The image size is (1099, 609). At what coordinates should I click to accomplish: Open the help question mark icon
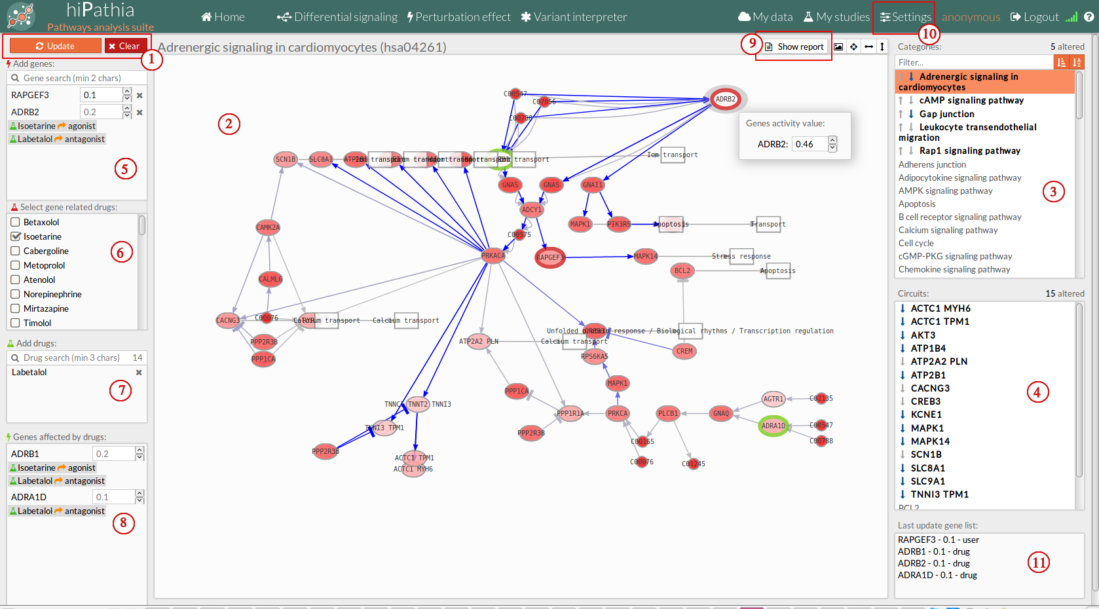[x=1089, y=17]
